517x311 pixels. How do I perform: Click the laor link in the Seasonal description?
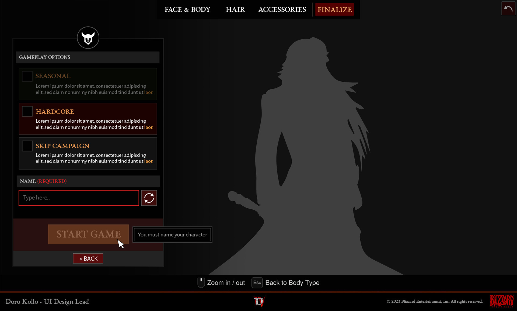pos(148,92)
